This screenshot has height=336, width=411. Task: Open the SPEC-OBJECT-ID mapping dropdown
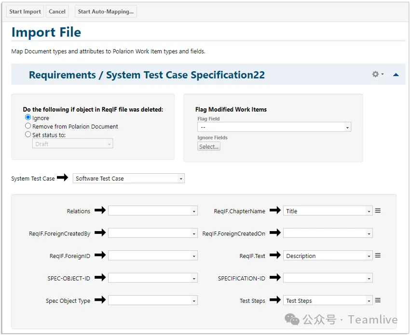click(153, 278)
